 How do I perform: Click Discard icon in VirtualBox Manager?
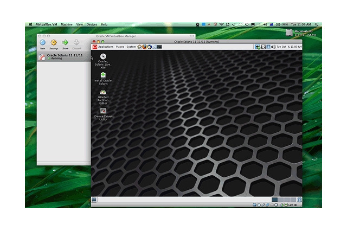click(76, 44)
